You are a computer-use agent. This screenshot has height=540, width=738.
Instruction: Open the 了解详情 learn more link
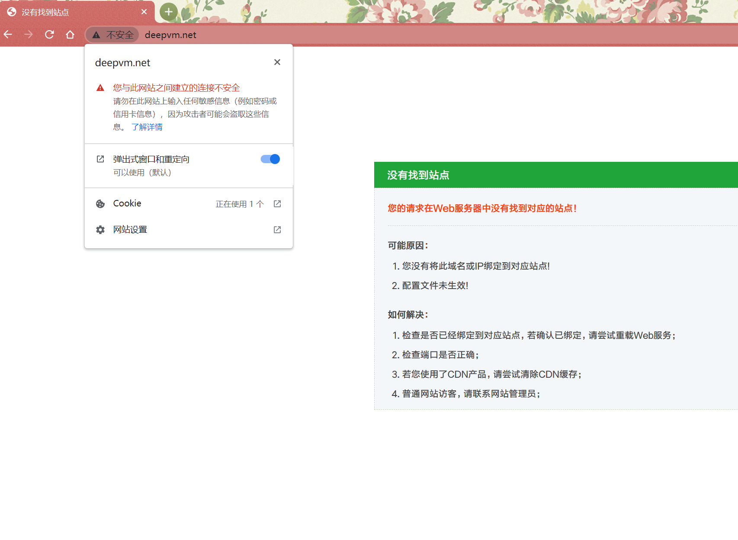[x=147, y=127]
